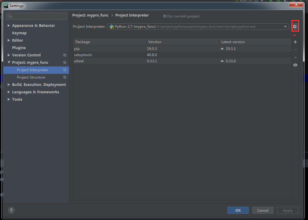Expand the Languages & Frameworks section
308x220 pixels.
(9, 92)
